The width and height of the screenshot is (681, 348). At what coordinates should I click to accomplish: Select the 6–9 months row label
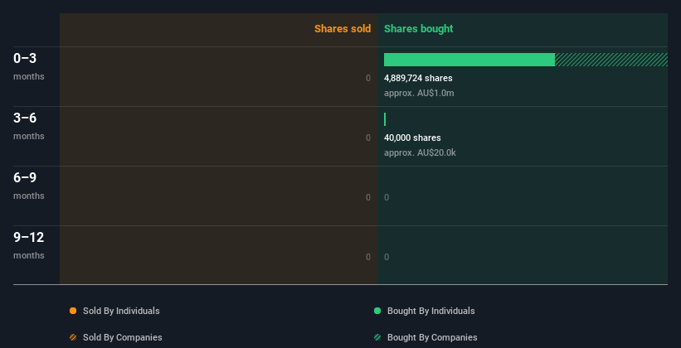point(29,186)
